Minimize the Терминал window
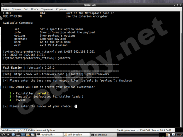Image resolution: width=183 pixels, height=137 pixels. tap(174, 5)
